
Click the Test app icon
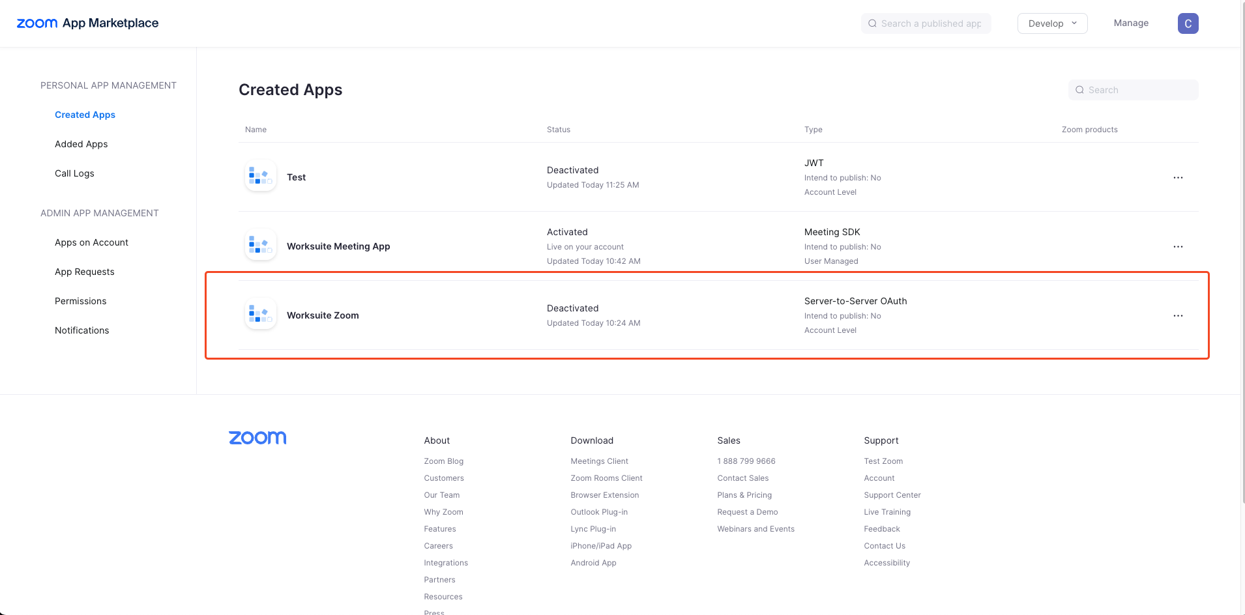pyautogui.click(x=260, y=177)
